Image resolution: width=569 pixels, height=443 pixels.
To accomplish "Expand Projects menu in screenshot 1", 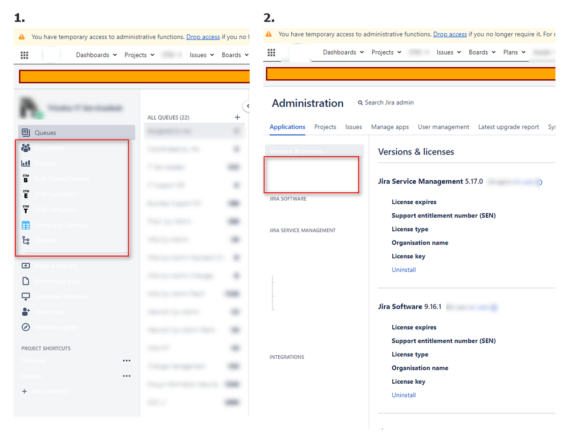I will 139,55.
